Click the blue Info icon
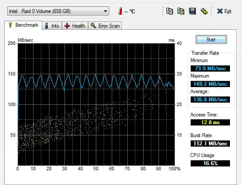242x185 pixels. click(x=46, y=26)
